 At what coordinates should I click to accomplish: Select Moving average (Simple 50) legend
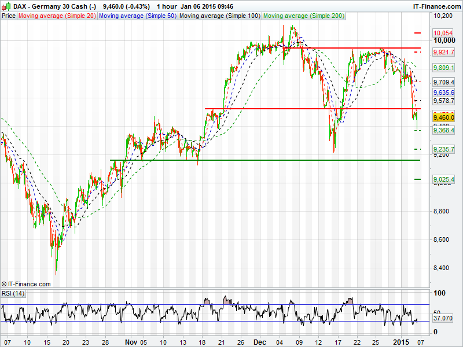click(x=138, y=16)
